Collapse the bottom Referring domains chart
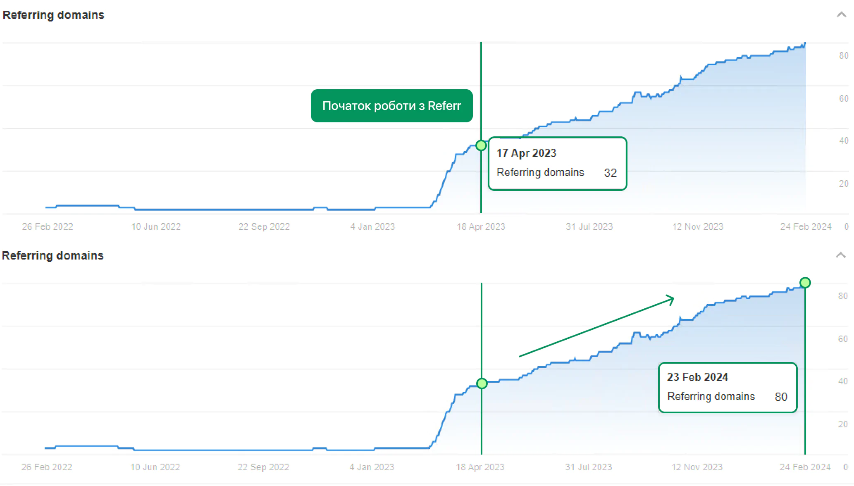Screen dimensions: 854x486 840,255
